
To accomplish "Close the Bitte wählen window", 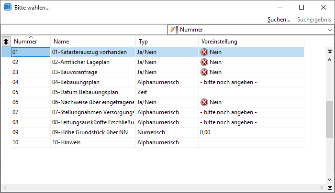I will [324, 7].
